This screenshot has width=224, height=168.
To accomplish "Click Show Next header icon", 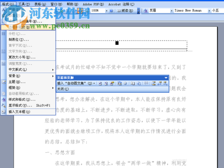I will click(x=165, y=83).
